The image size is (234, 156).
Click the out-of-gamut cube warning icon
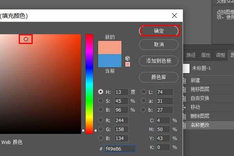tap(128, 58)
